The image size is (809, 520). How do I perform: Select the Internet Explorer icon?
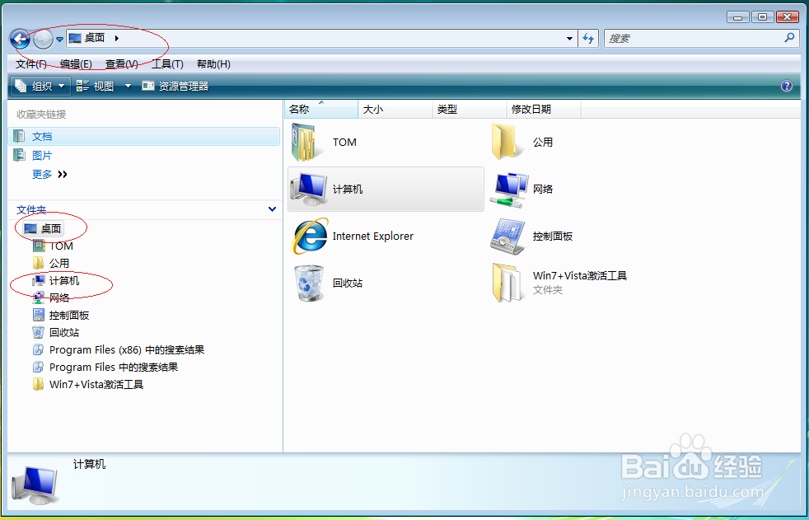tap(310, 236)
